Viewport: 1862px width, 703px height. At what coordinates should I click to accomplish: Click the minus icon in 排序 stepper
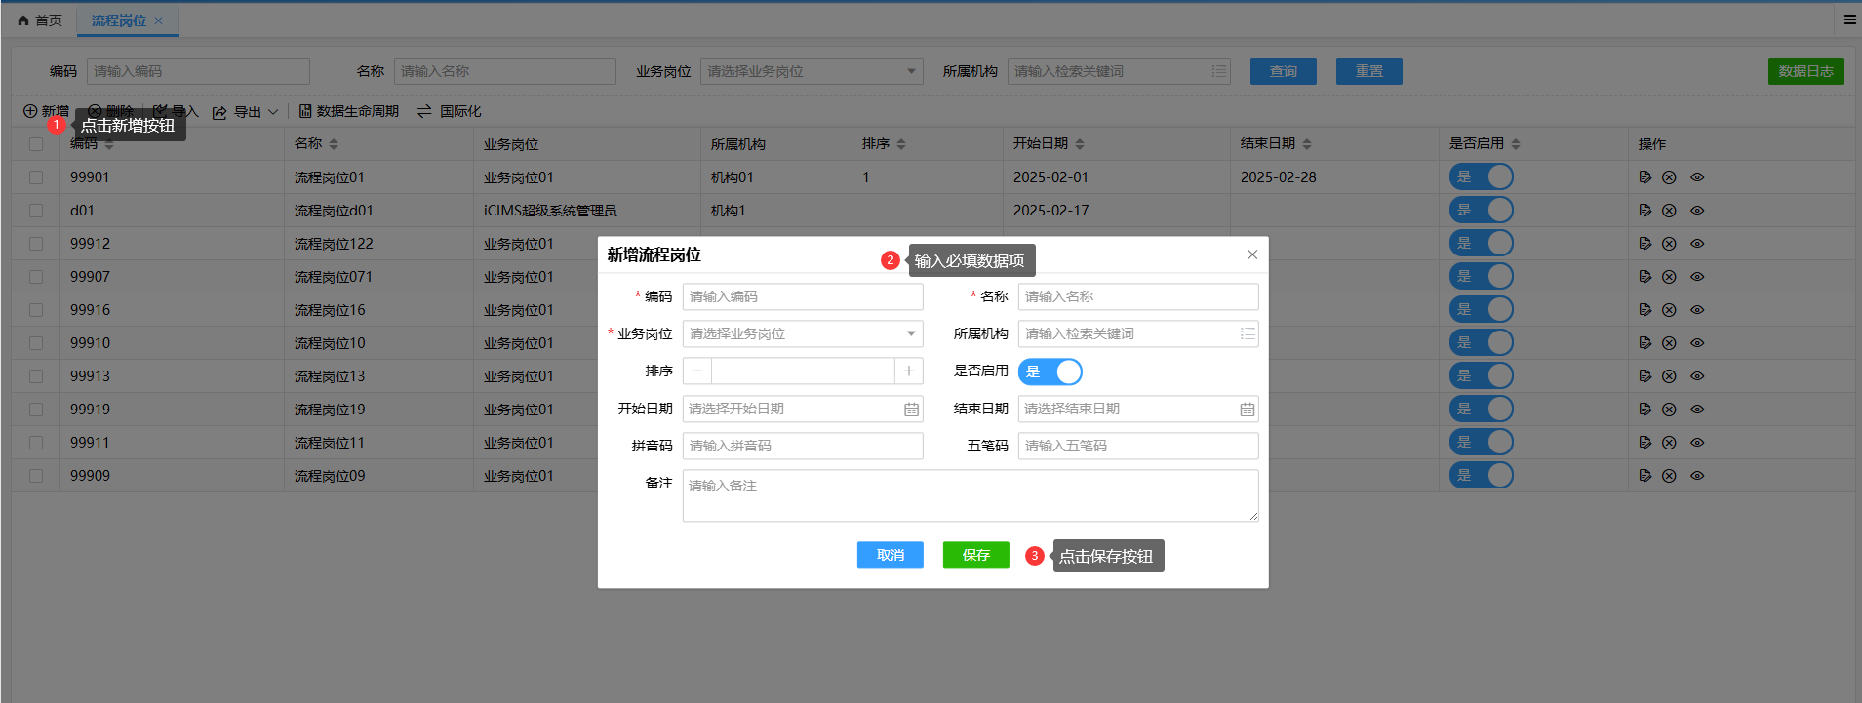point(697,371)
